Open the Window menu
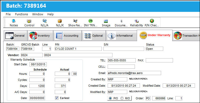Image resolution: width=200 pixels, height=103 pixels. click(38, 14)
